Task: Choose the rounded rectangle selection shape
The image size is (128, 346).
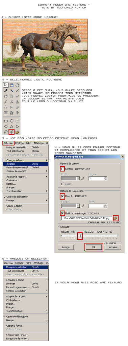Action: 18,121
